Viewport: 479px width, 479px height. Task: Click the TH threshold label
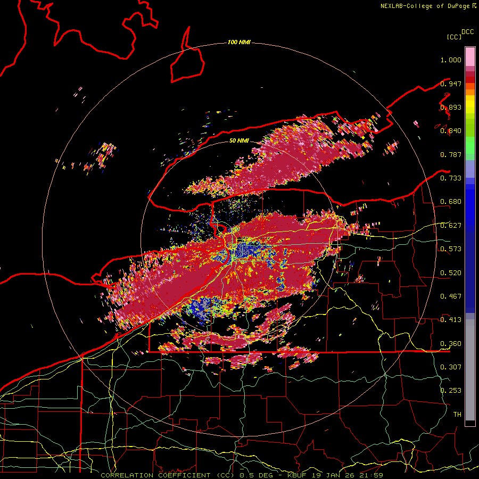tap(457, 415)
